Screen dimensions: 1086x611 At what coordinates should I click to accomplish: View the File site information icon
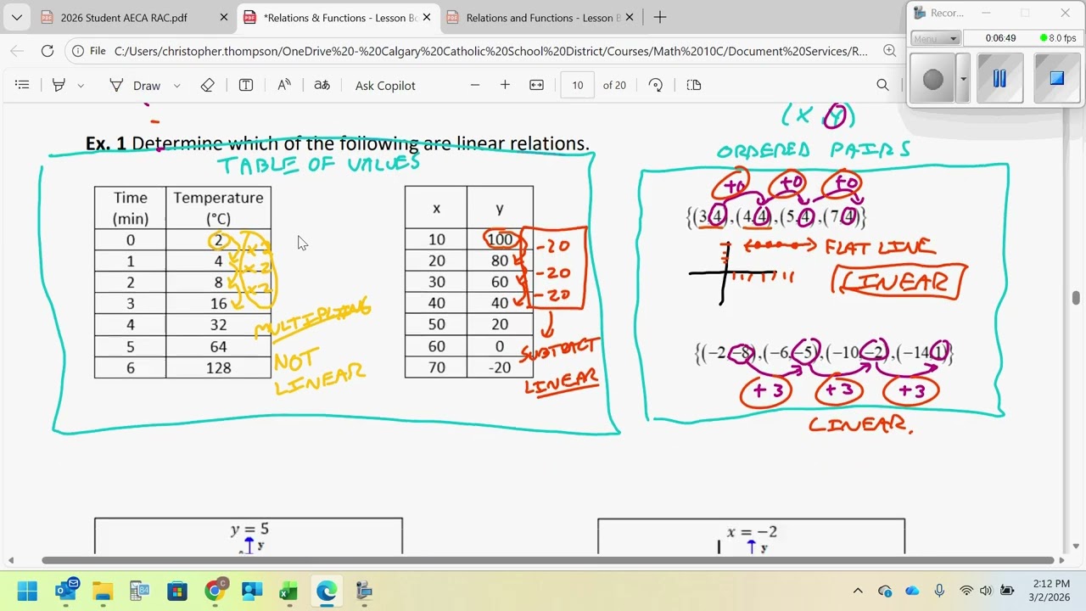coord(89,51)
